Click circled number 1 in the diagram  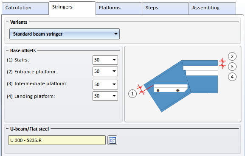point(132,94)
